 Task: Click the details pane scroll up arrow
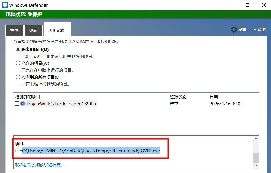coord(256,139)
